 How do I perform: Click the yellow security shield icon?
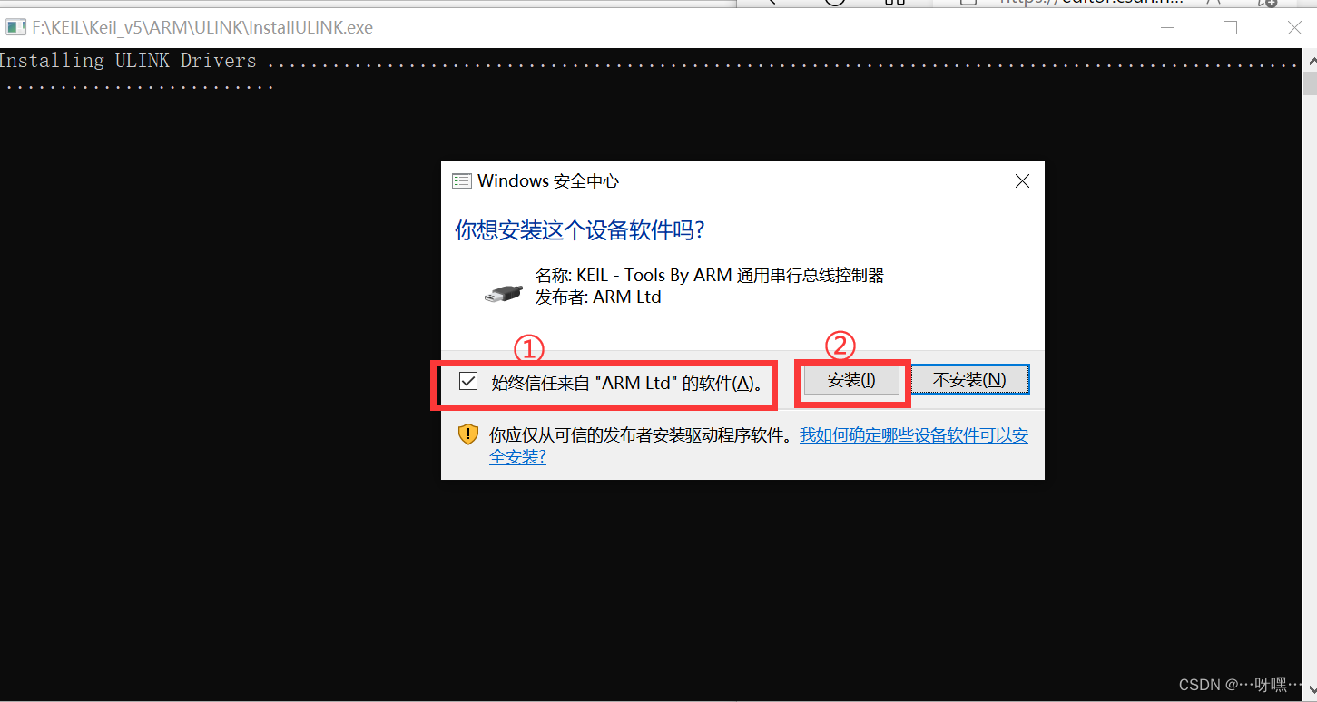[x=467, y=434]
